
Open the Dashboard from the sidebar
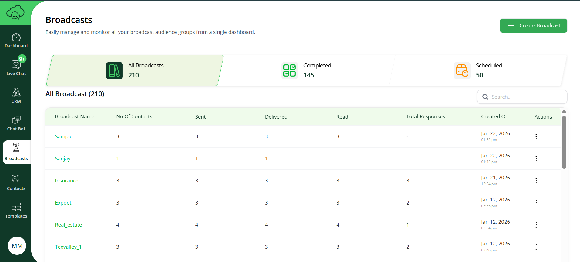tap(16, 41)
